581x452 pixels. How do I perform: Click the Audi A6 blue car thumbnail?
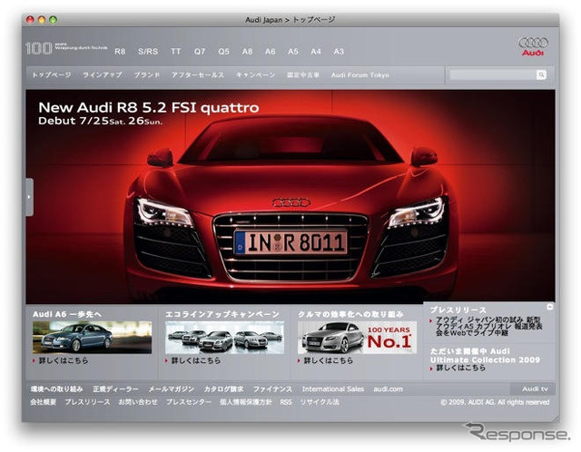(92, 338)
